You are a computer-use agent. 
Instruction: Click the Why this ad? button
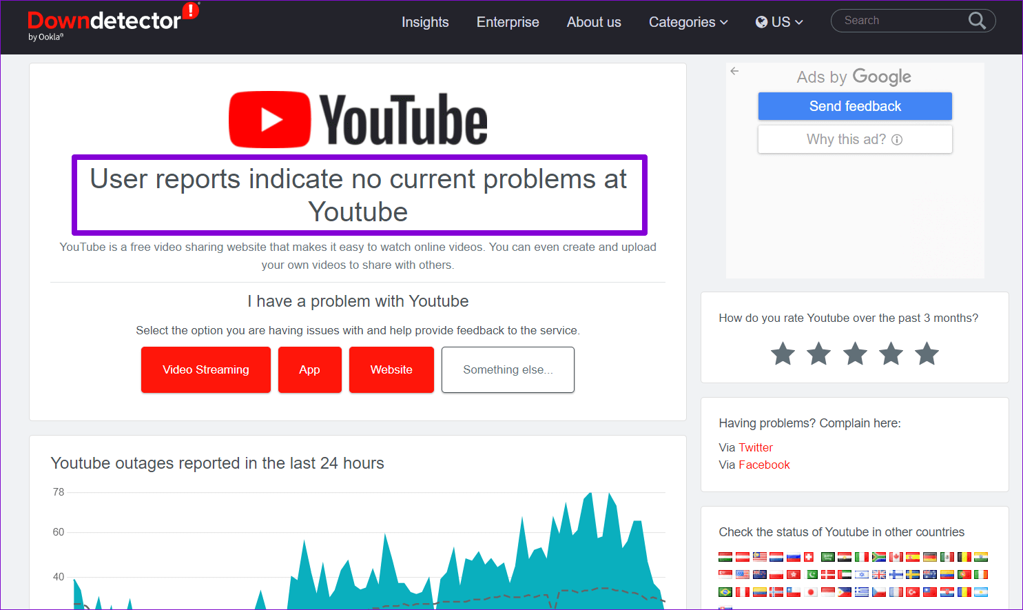pyautogui.click(x=855, y=139)
